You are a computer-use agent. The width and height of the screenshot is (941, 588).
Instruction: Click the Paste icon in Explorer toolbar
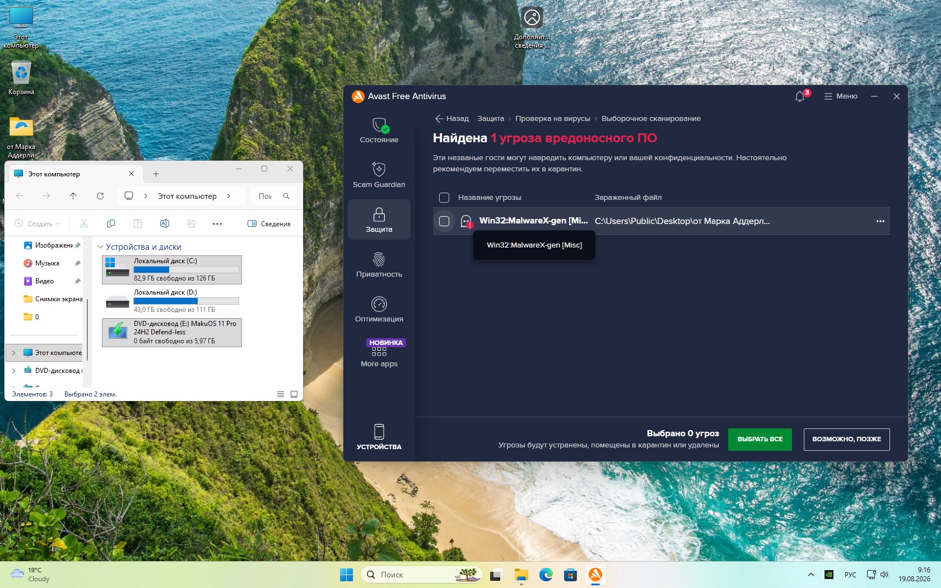tap(138, 224)
